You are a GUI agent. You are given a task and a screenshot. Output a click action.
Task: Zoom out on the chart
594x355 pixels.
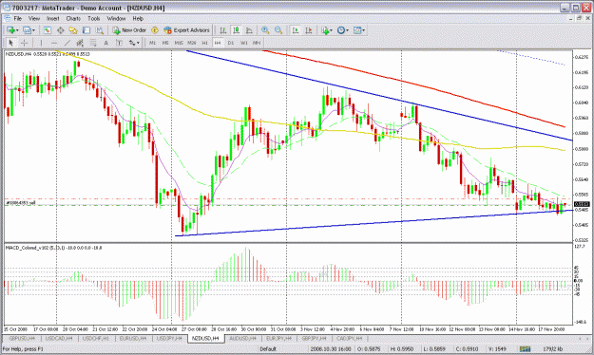coord(278,30)
